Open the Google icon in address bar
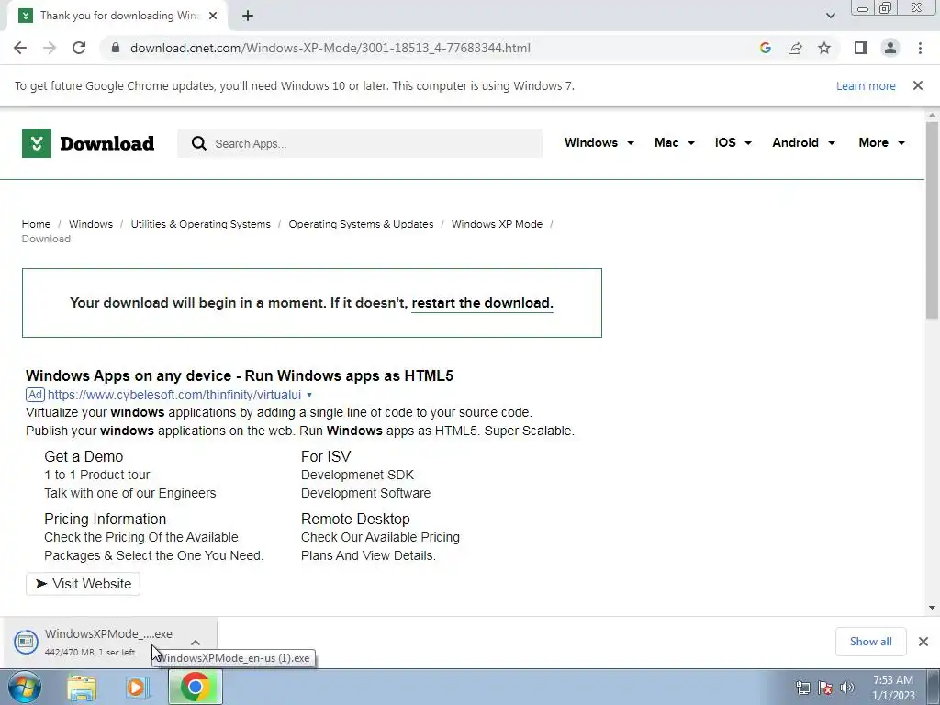 pyautogui.click(x=765, y=48)
